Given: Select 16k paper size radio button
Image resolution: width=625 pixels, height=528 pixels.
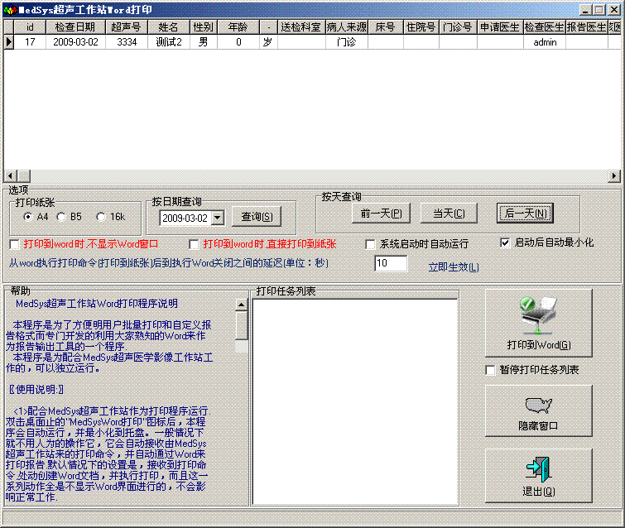Looking at the screenshot, I should point(101,217).
